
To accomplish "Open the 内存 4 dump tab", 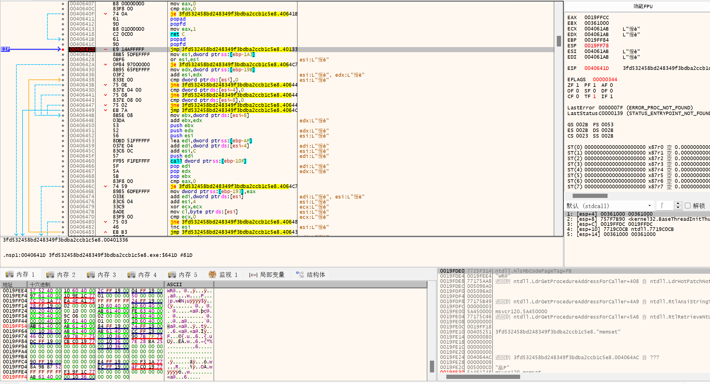I will pyautogui.click(x=142, y=275).
